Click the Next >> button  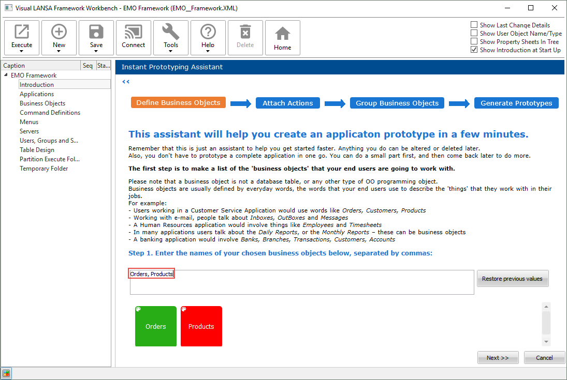(x=498, y=358)
